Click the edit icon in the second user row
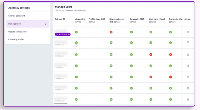Viewport: 200px width, 110px height. point(188,42)
